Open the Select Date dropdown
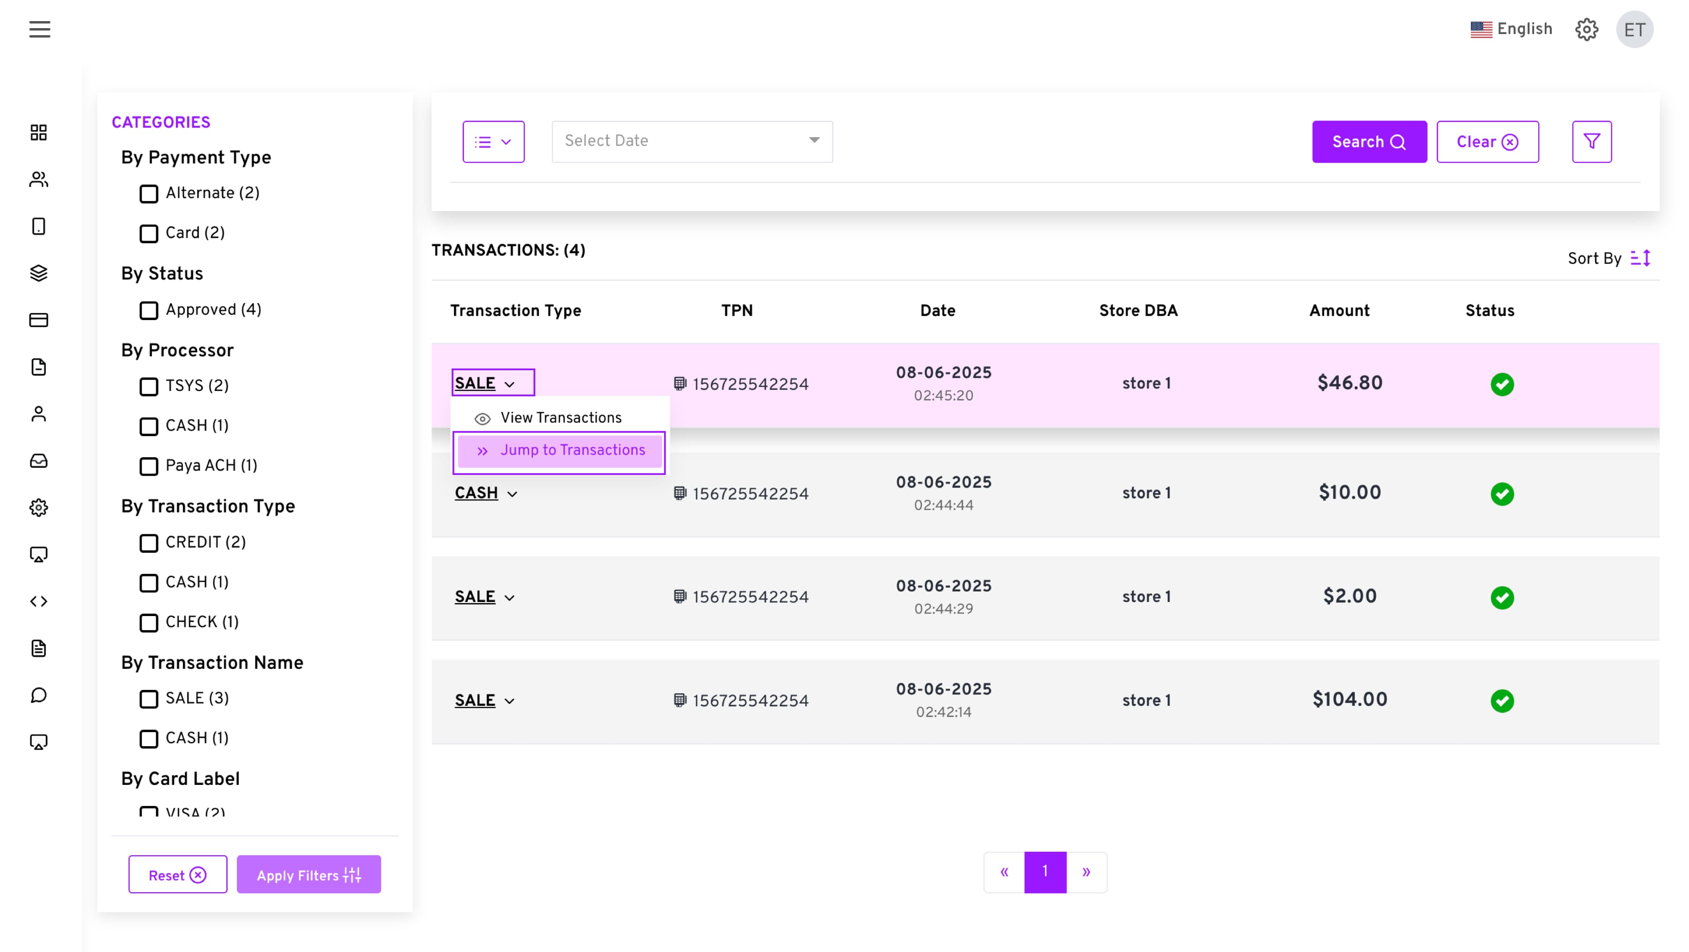 pos(692,141)
